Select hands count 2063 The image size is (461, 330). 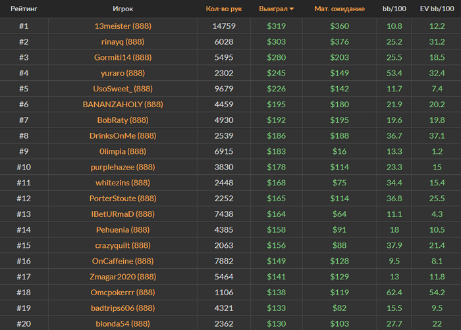[x=224, y=245]
